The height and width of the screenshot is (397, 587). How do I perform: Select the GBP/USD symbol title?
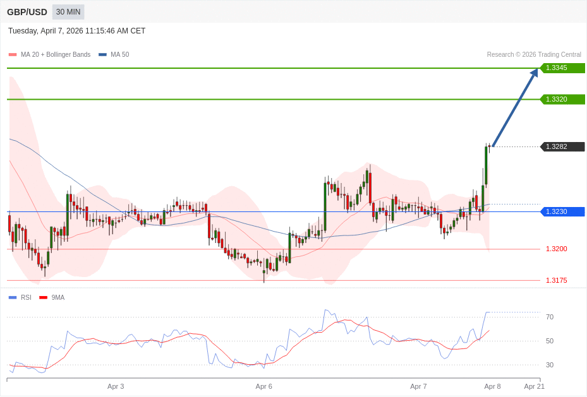pos(27,12)
